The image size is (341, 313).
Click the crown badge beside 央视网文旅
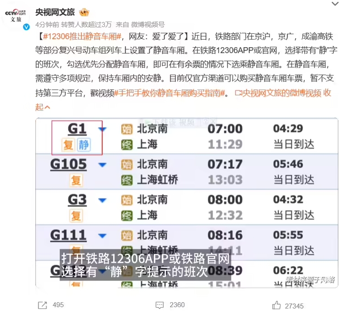click(84, 12)
